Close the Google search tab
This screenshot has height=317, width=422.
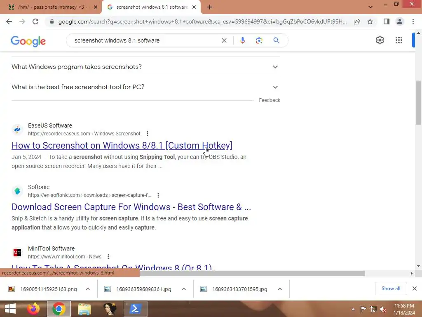pos(194,7)
